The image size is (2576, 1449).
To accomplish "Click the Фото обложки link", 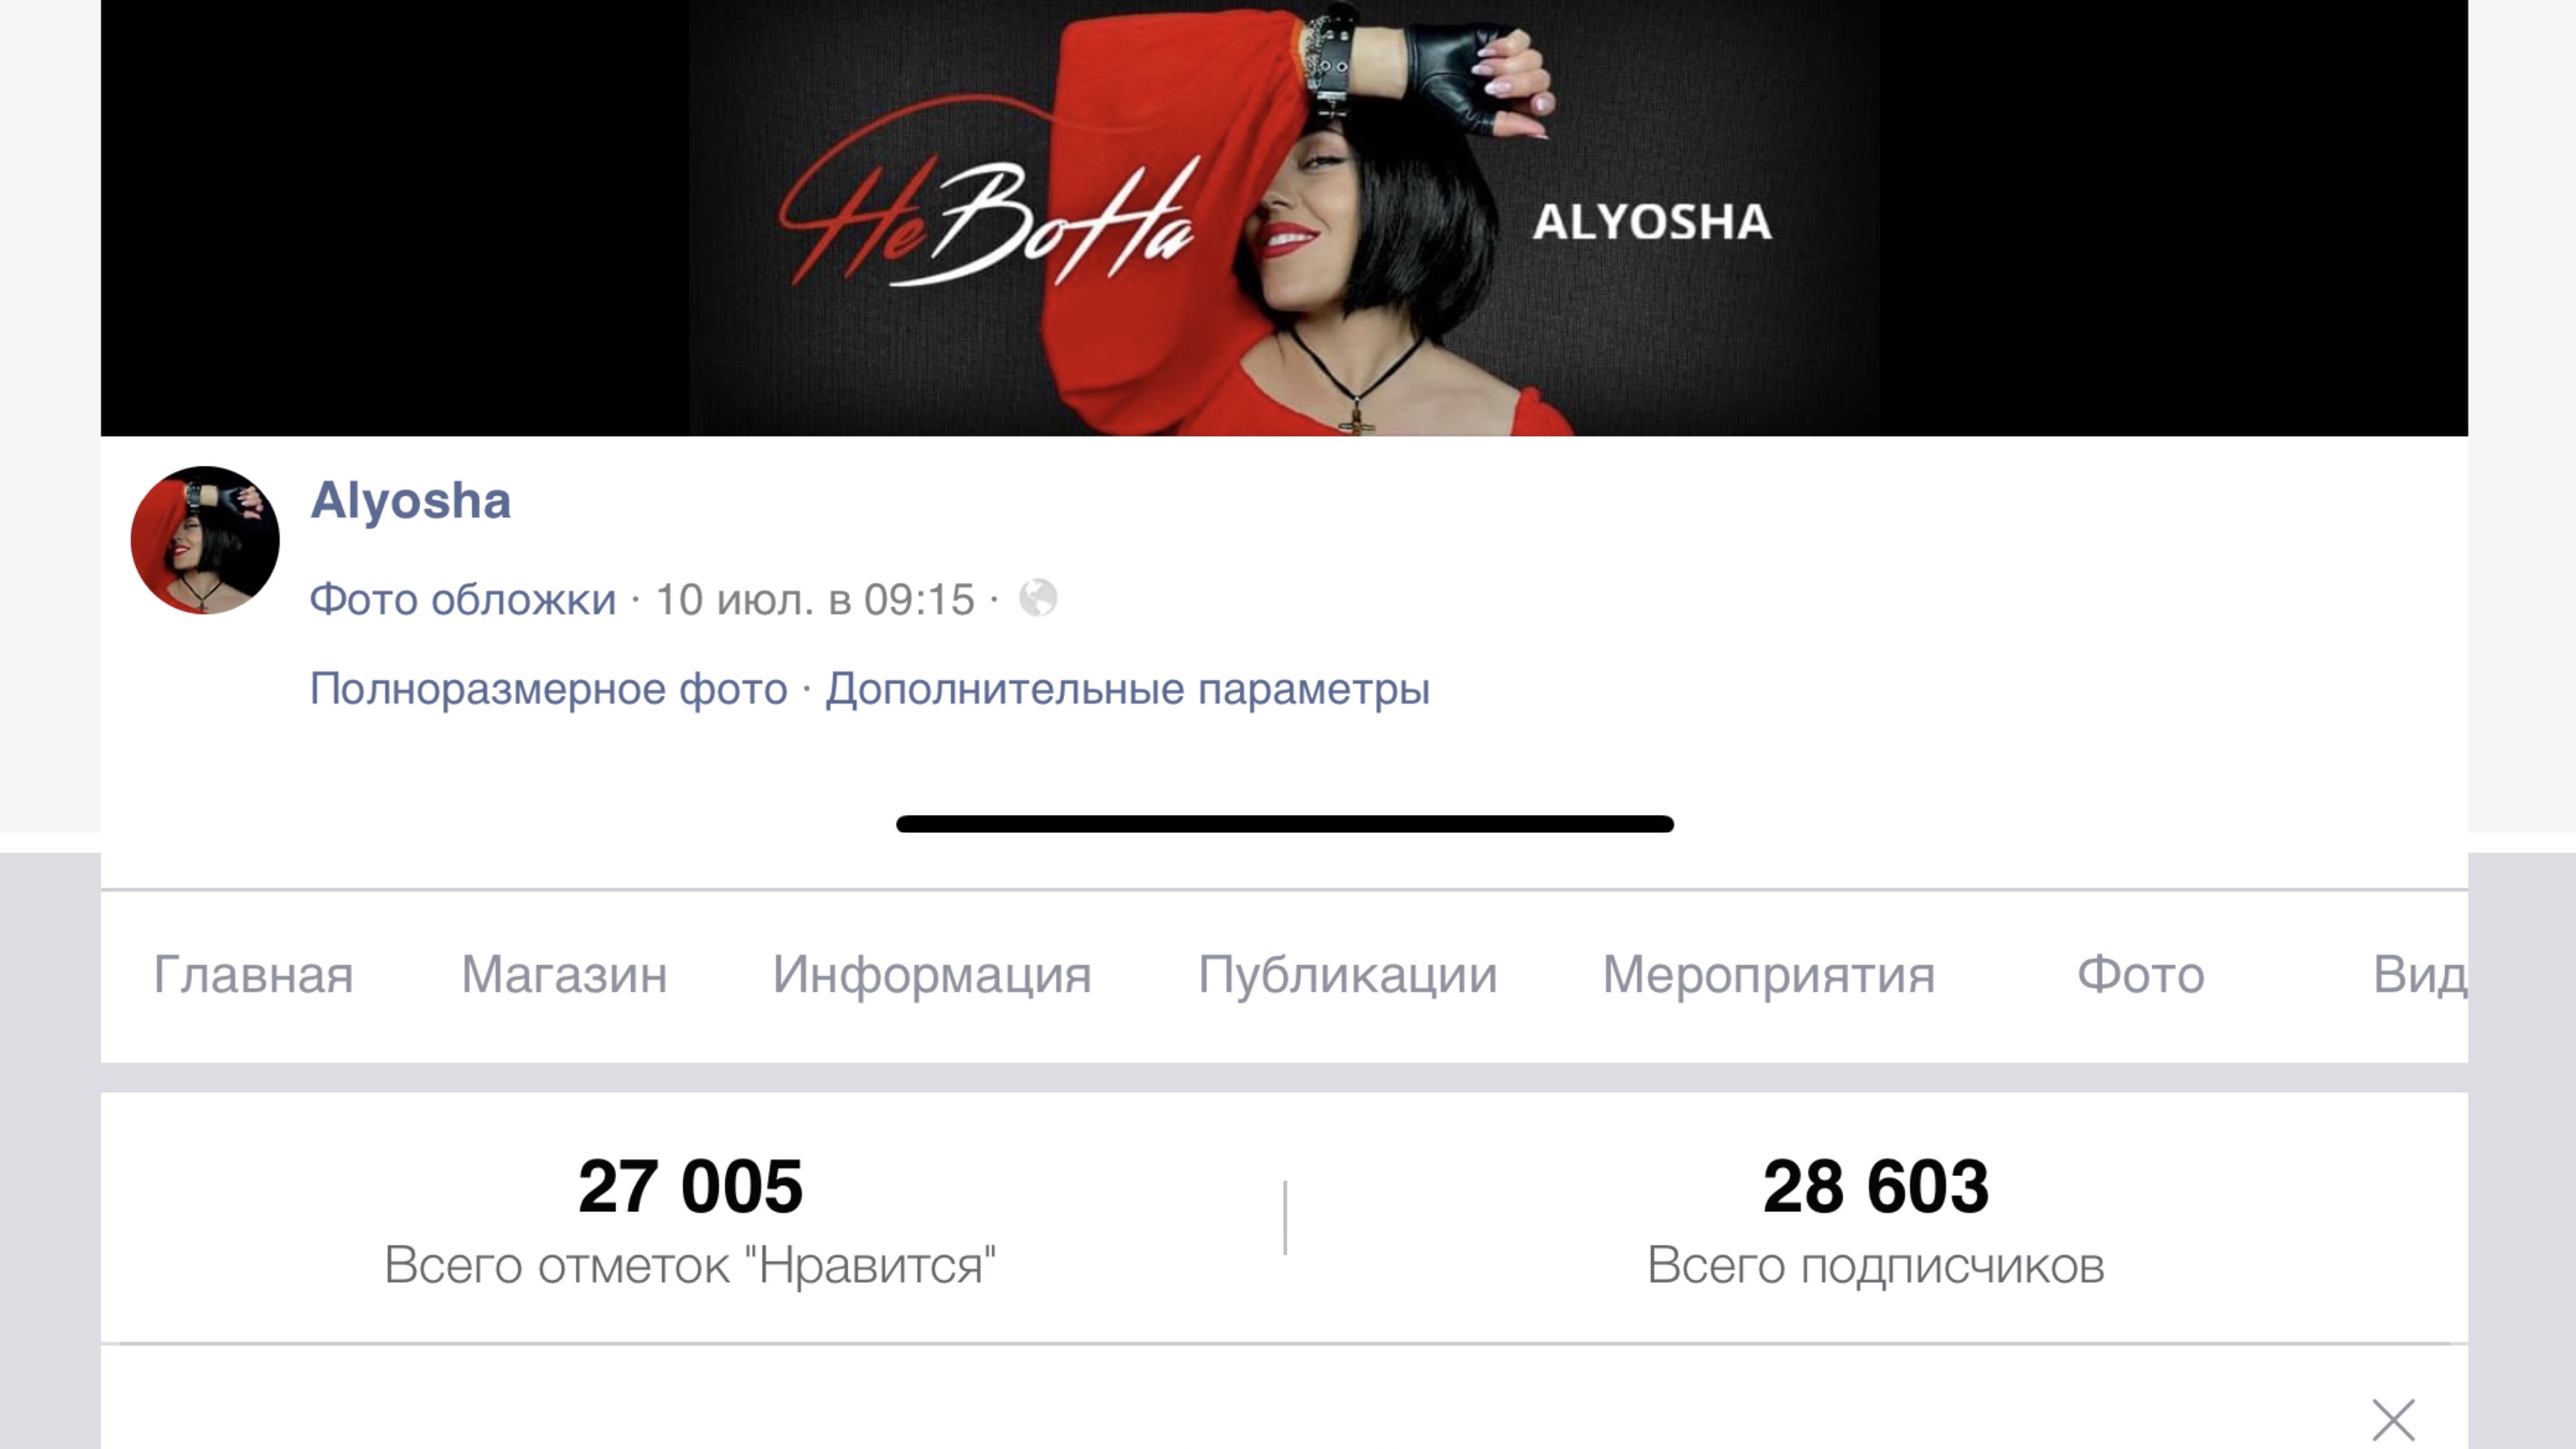I will tap(462, 600).
